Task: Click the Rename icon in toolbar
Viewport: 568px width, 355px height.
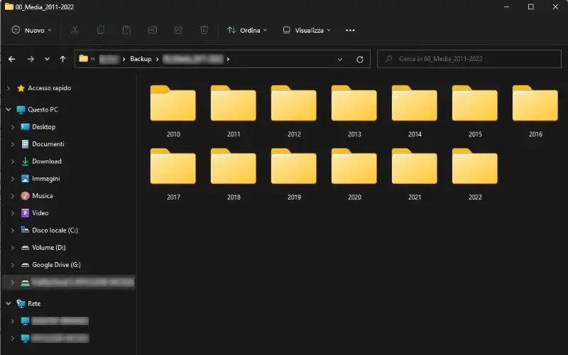Action: click(153, 30)
